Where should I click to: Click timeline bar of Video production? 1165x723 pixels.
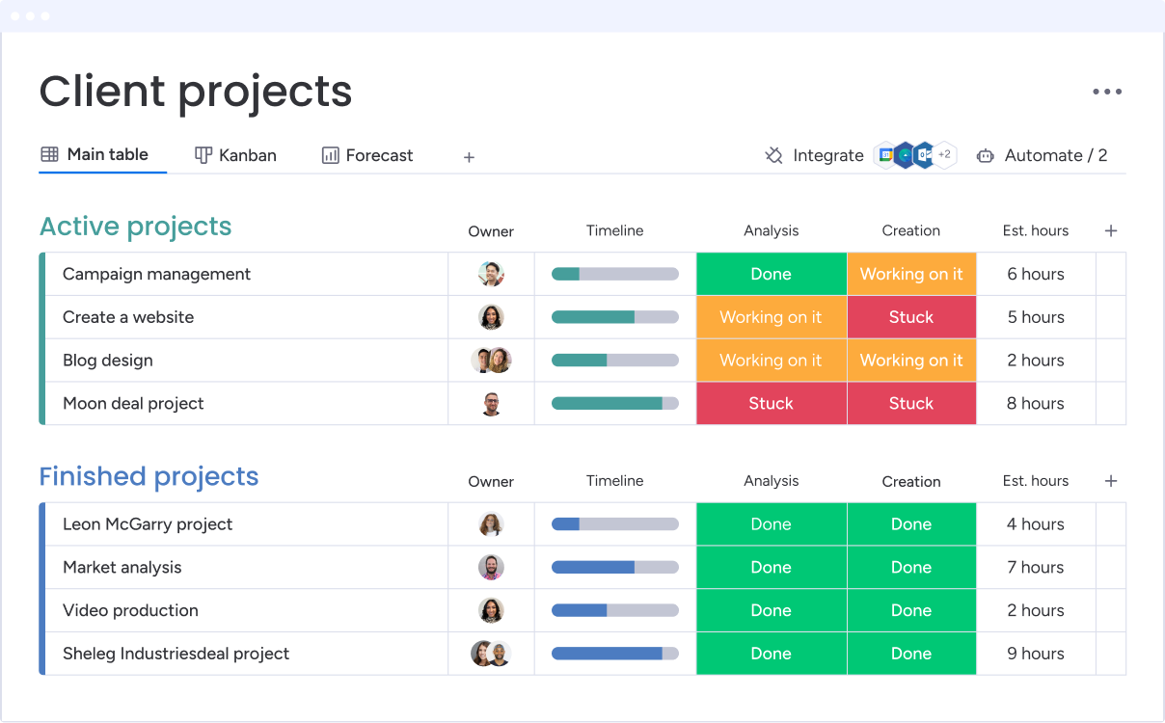tap(615, 610)
